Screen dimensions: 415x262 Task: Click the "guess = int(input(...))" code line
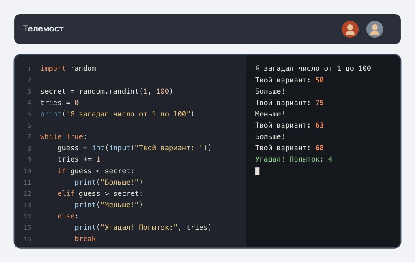click(x=134, y=148)
